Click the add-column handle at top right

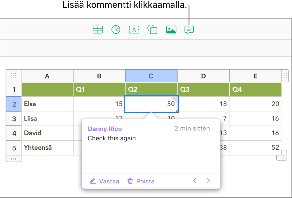pyautogui.click(x=285, y=76)
